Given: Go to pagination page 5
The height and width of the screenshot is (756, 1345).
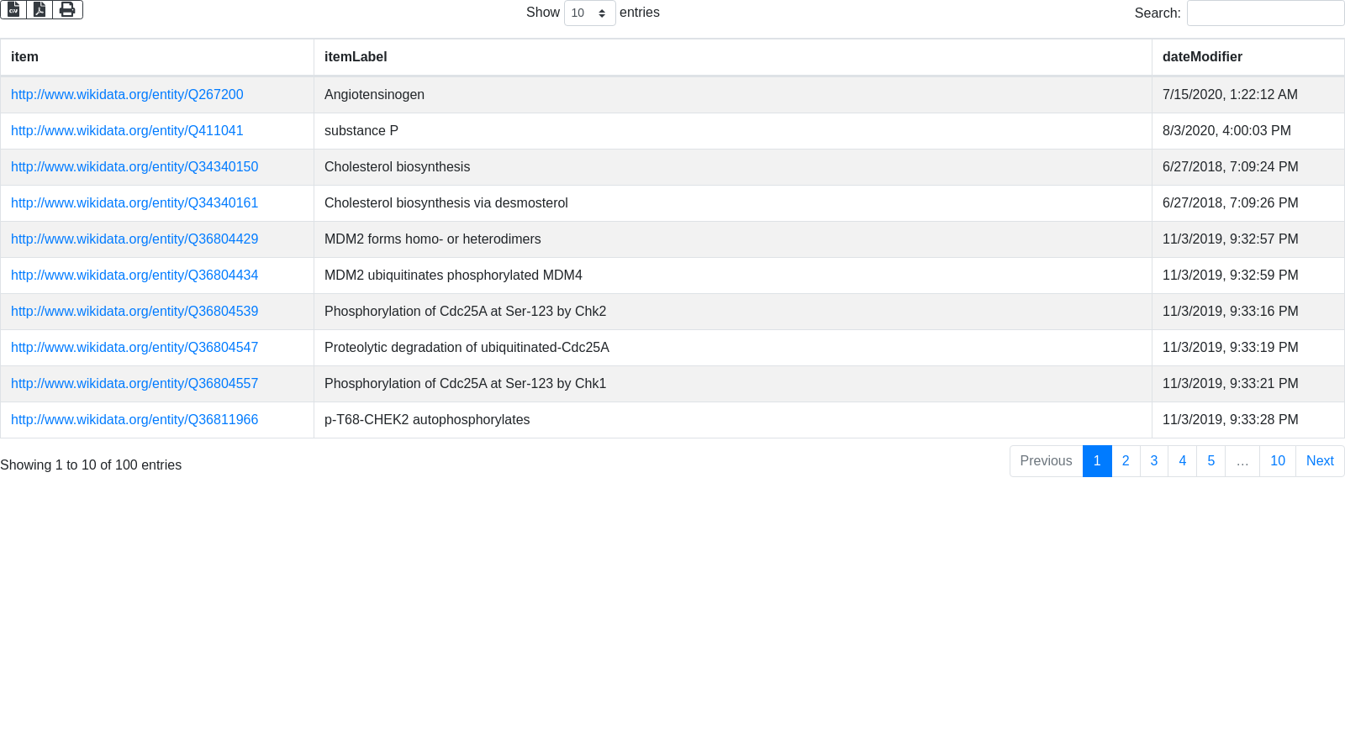Looking at the screenshot, I should point(1211,461).
